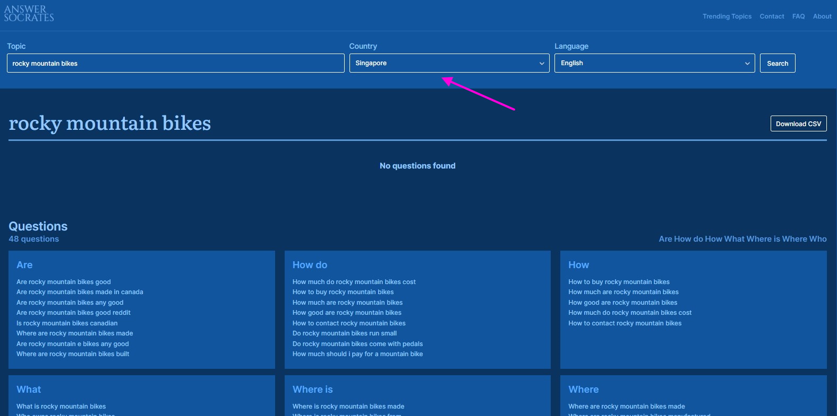Click the large 'rocky mountain bikes' page title
Image resolution: width=837 pixels, height=416 pixels.
pos(110,123)
